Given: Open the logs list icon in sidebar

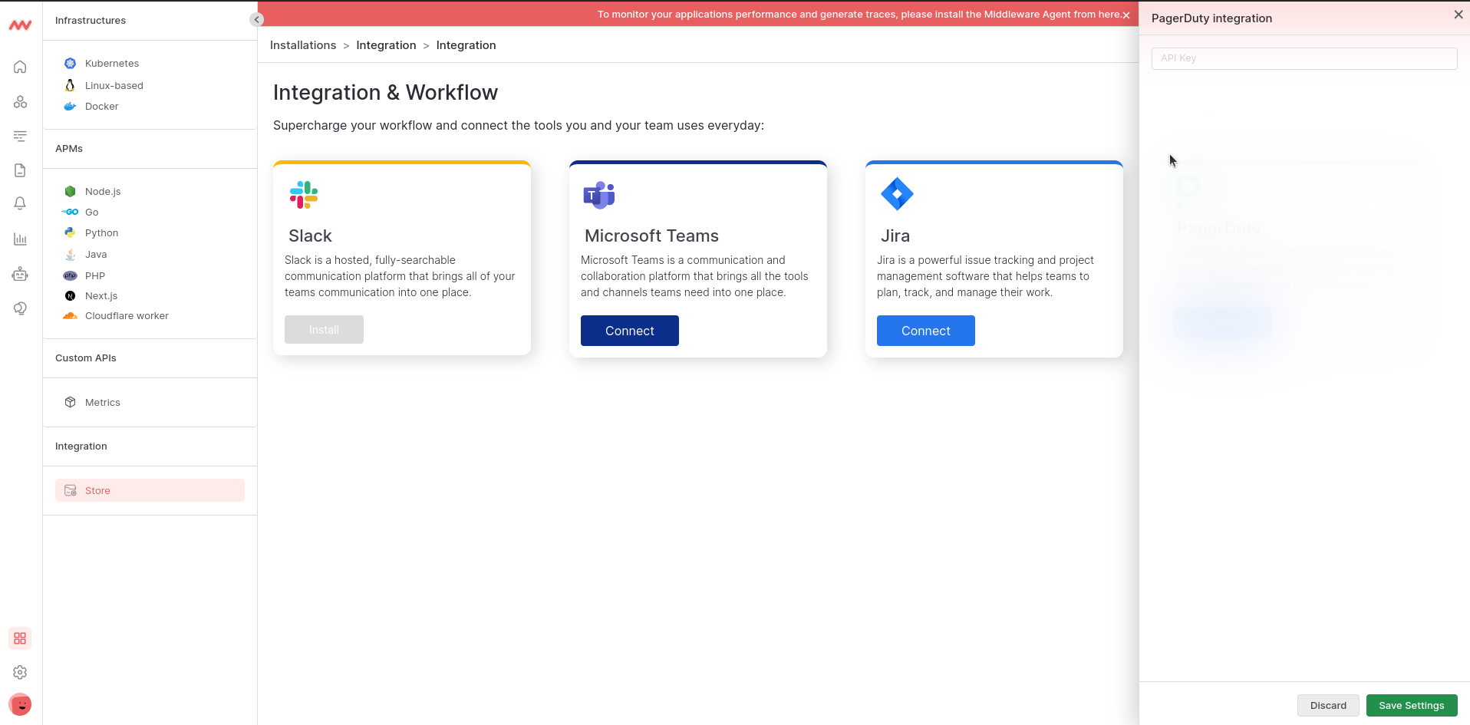Looking at the screenshot, I should pos(20,136).
